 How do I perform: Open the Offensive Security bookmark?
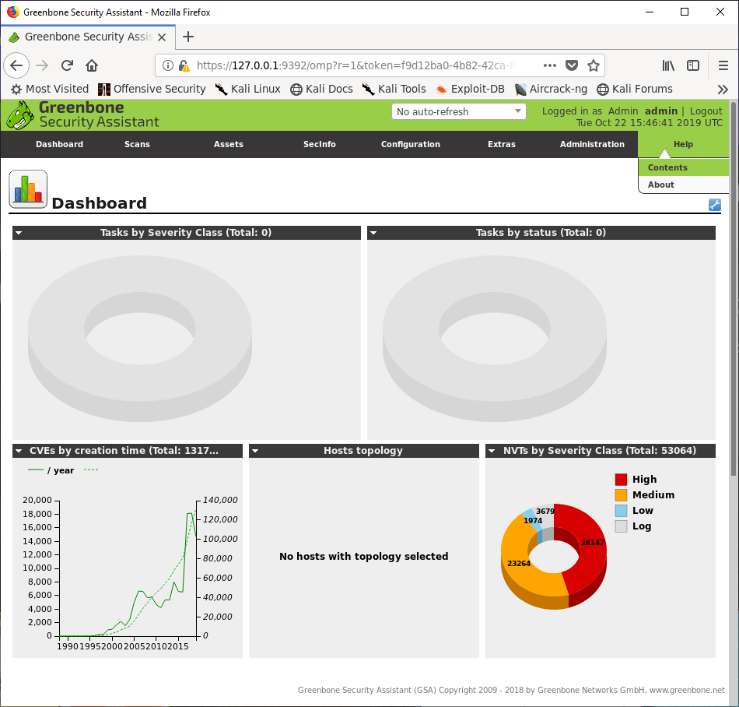152,89
